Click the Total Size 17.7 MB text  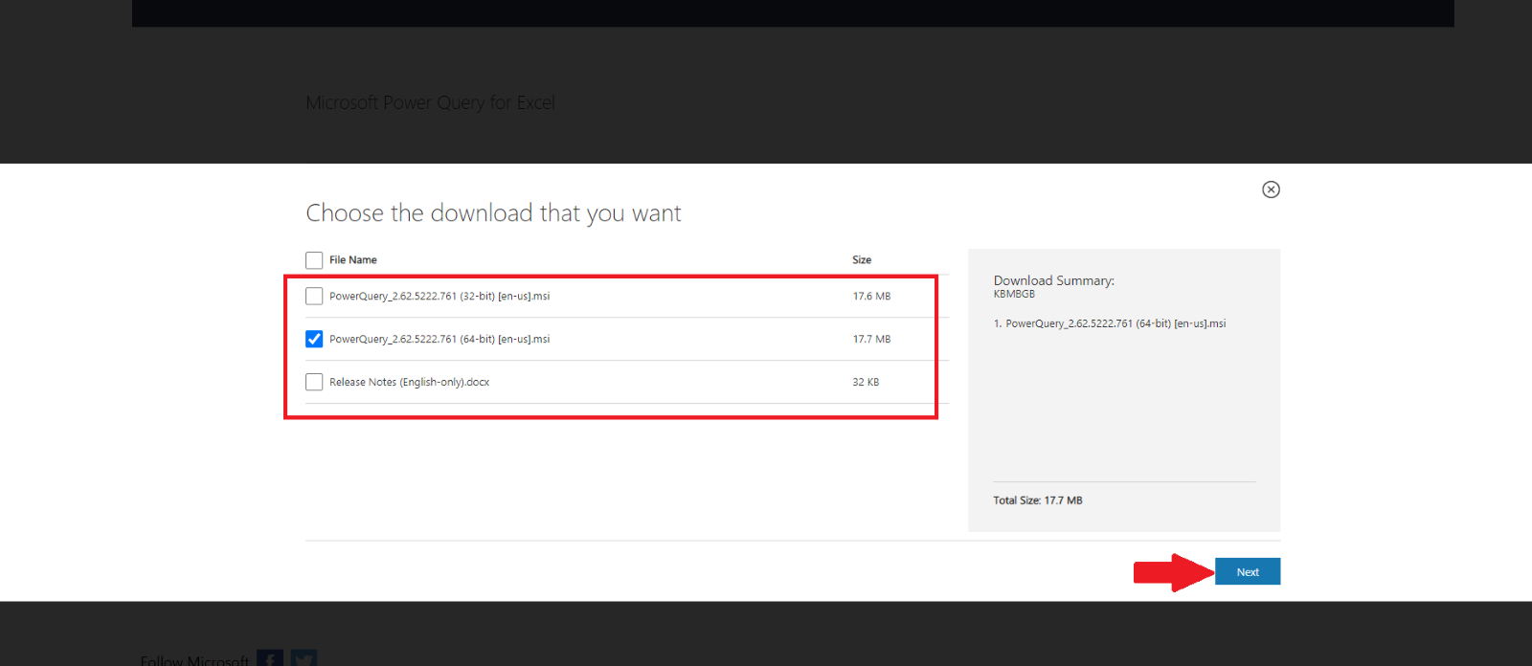(x=1037, y=500)
